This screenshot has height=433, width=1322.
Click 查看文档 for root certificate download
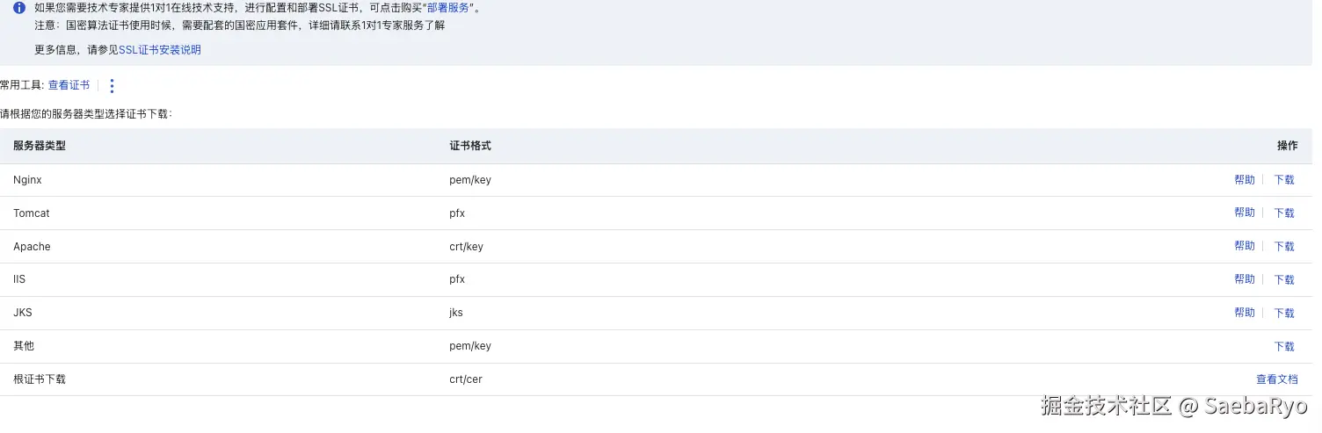point(1276,380)
